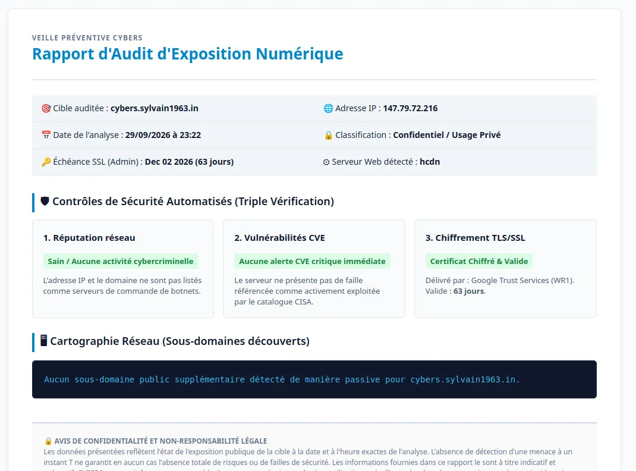Select the domain cybers.sylvain1963.in text
Viewport: 636px width, 471px height.
[x=155, y=108]
